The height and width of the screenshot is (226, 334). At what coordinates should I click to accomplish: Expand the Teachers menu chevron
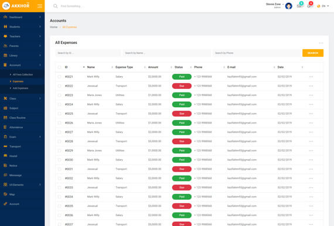tap(40, 36)
